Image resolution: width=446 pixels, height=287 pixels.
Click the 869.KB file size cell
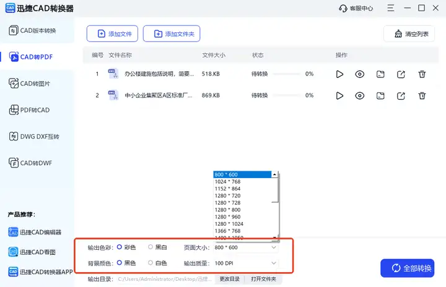(211, 95)
